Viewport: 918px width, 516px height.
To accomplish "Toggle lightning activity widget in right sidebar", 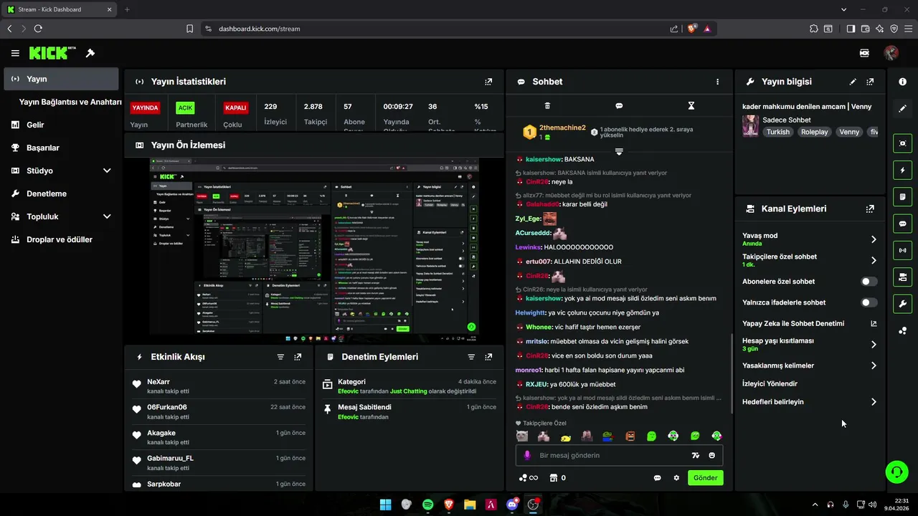I will coord(902,171).
